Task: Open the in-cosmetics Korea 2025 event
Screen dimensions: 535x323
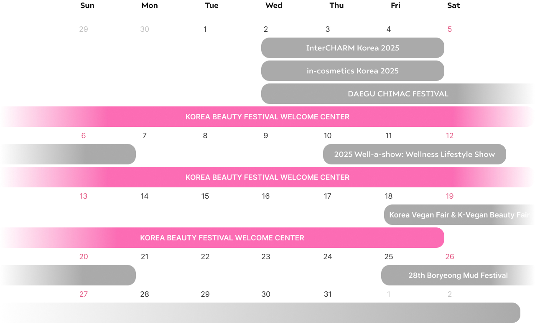Action: (352, 71)
